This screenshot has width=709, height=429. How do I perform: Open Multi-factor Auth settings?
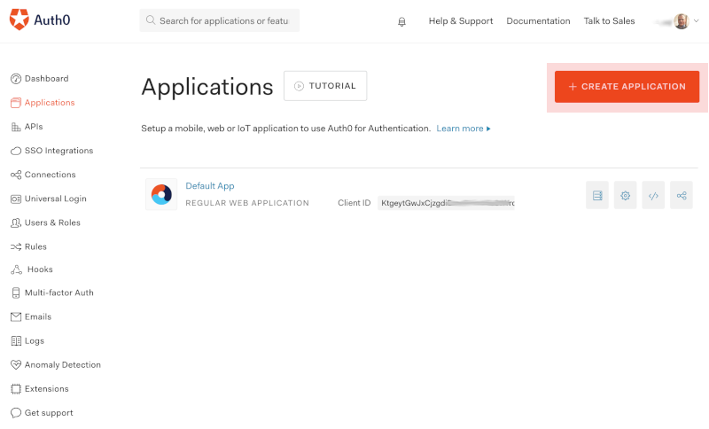(x=58, y=292)
